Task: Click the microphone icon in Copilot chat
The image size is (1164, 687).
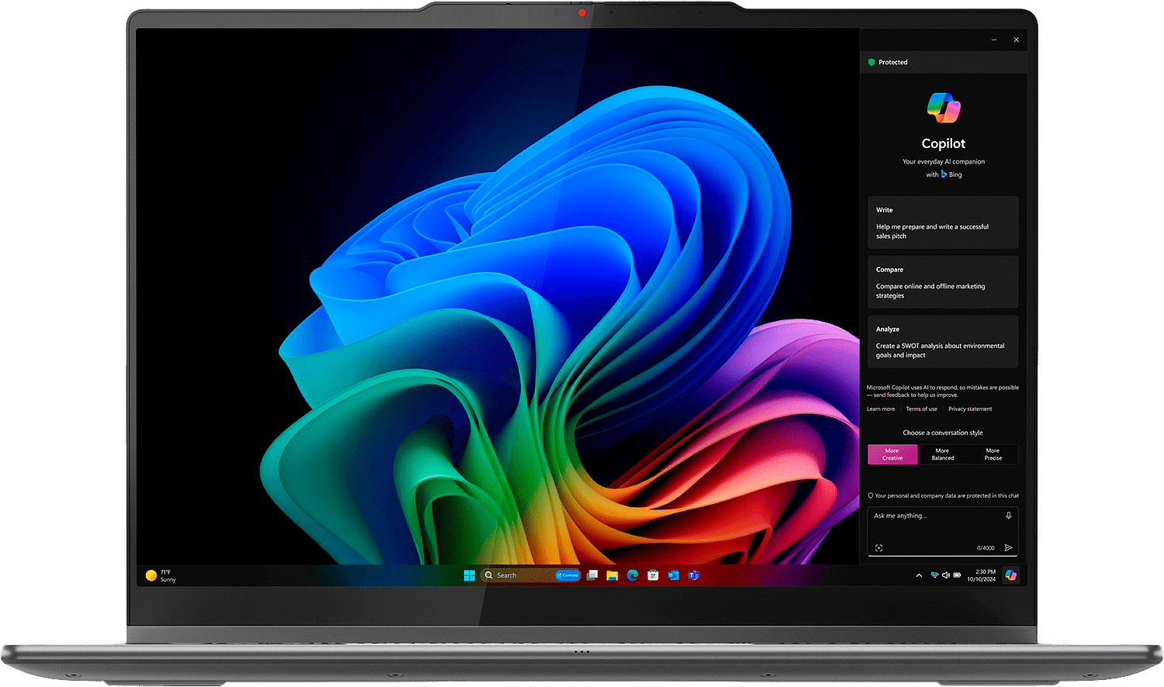Action: coord(1008,516)
